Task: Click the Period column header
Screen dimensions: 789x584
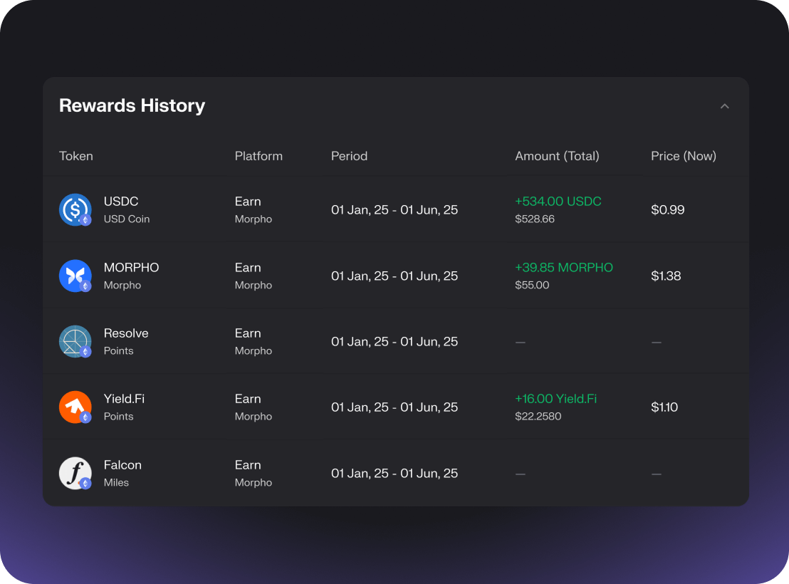Action: [x=349, y=156]
